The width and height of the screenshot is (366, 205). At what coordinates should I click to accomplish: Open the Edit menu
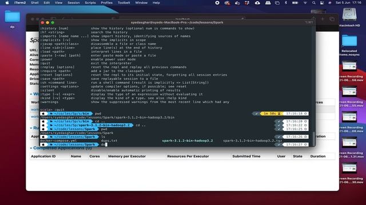click(x=47, y=3)
